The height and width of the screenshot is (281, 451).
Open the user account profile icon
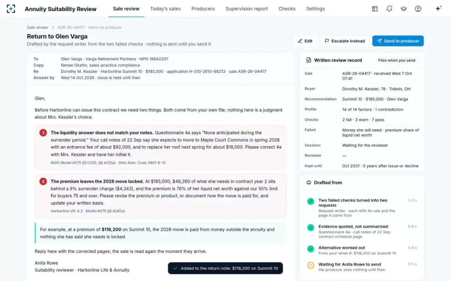tap(418, 9)
